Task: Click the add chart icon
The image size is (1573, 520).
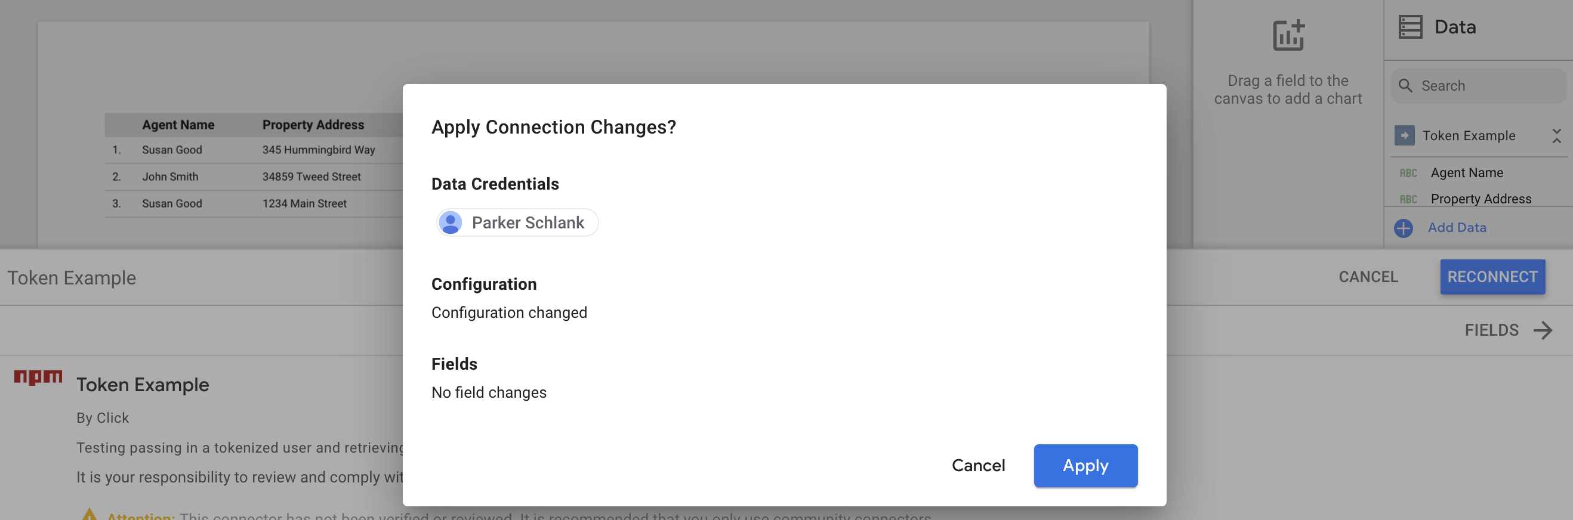Action: click(1288, 35)
